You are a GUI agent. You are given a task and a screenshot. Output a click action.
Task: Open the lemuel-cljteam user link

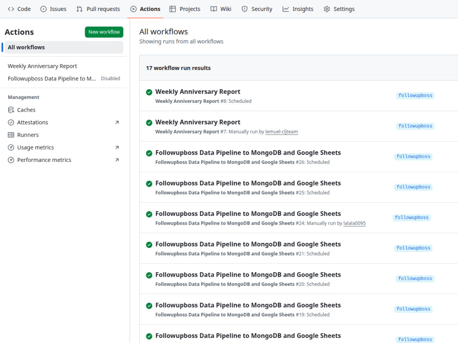click(282, 132)
